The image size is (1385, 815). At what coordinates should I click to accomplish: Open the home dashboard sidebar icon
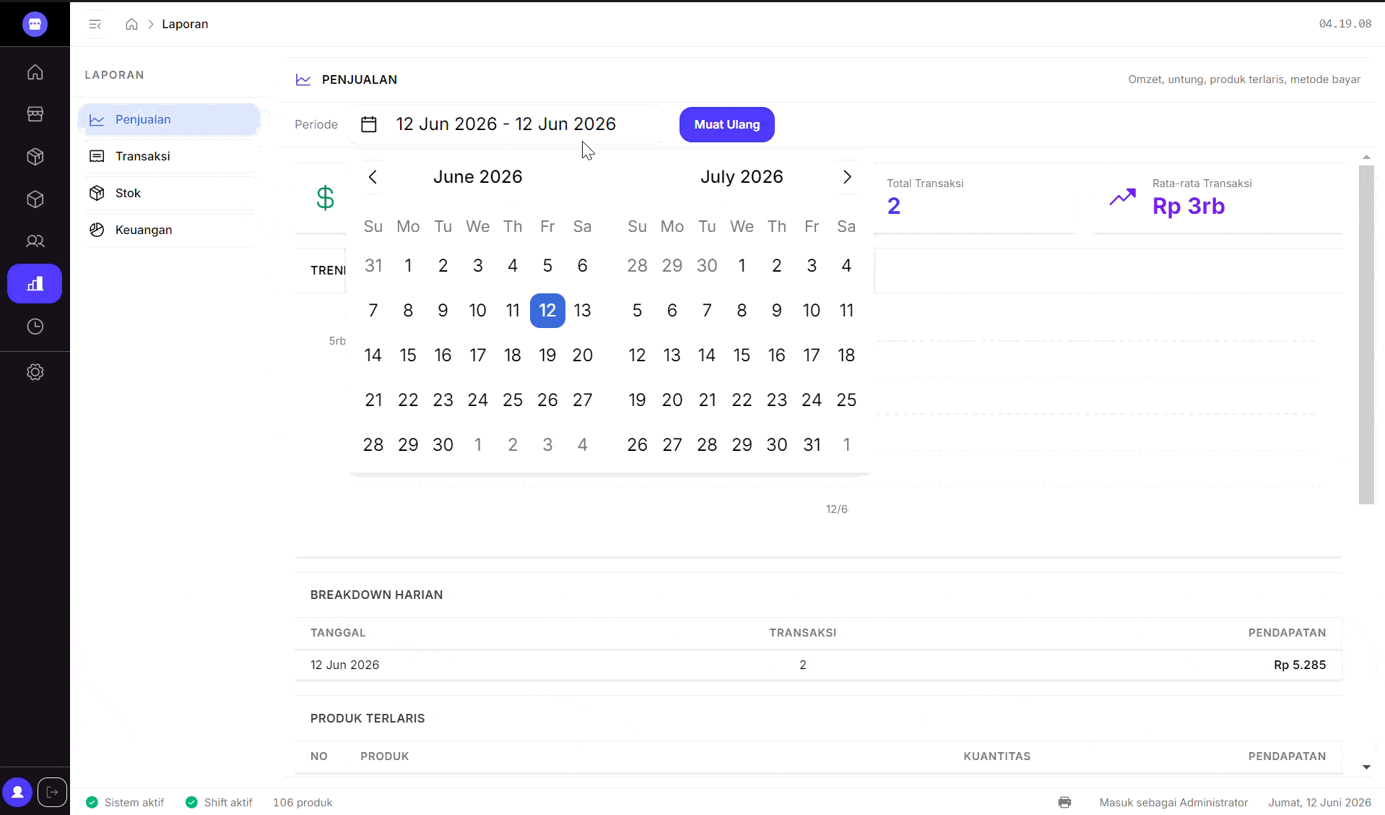(x=35, y=72)
